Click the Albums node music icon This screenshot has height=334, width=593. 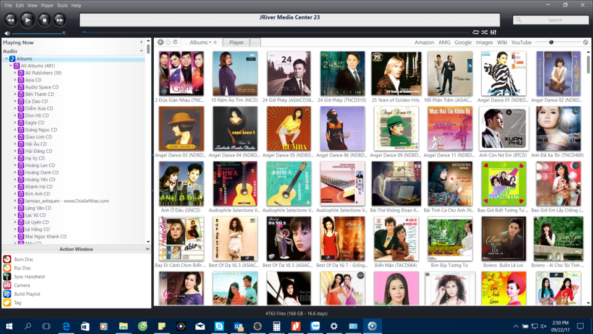pyautogui.click(x=12, y=59)
